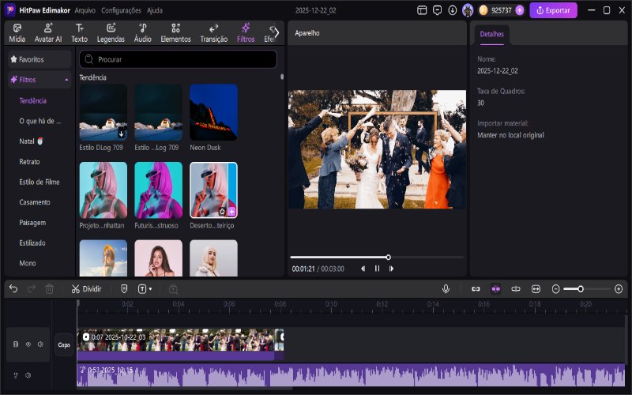Viewport: 632px width, 395px height.
Task: Click the filter list scrollbar
Action: [282, 76]
